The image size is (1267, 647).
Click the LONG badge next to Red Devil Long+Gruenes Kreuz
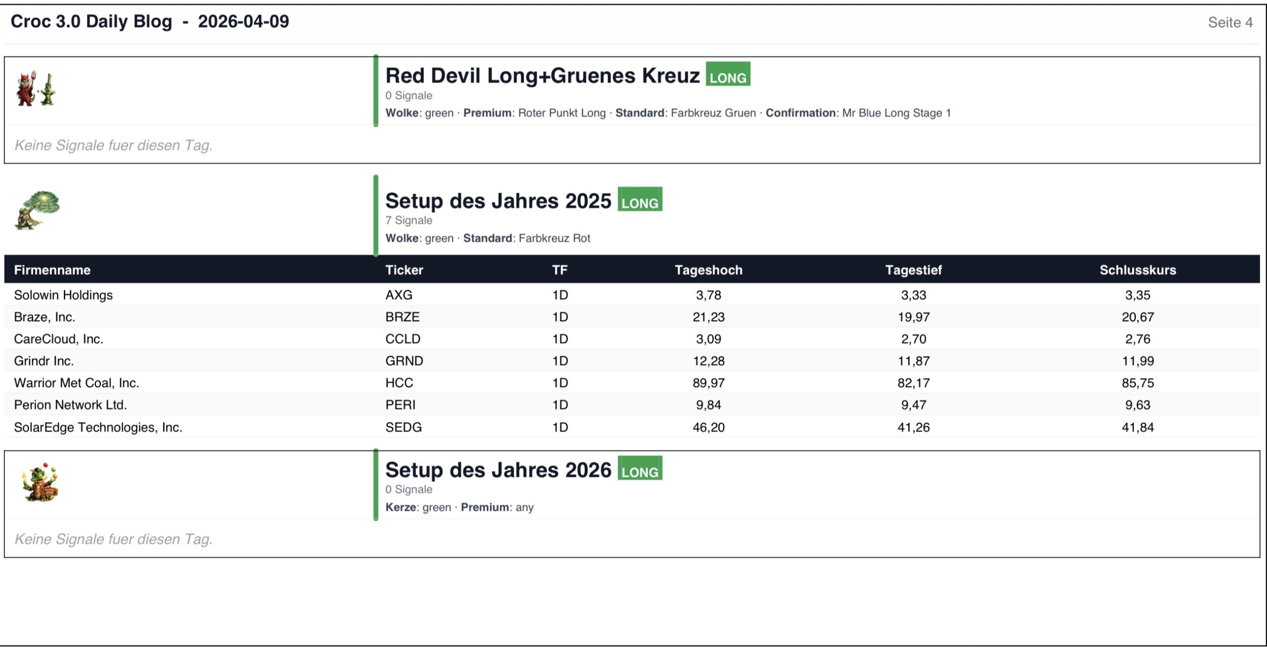point(728,75)
